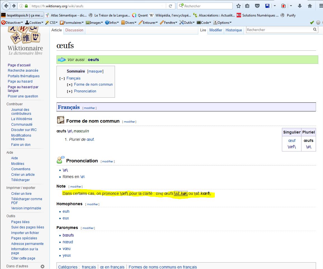Collapse the Français section in Sommaire
The image size is (323, 269).
point(62,79)
